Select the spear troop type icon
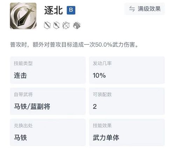 [56, 25]
